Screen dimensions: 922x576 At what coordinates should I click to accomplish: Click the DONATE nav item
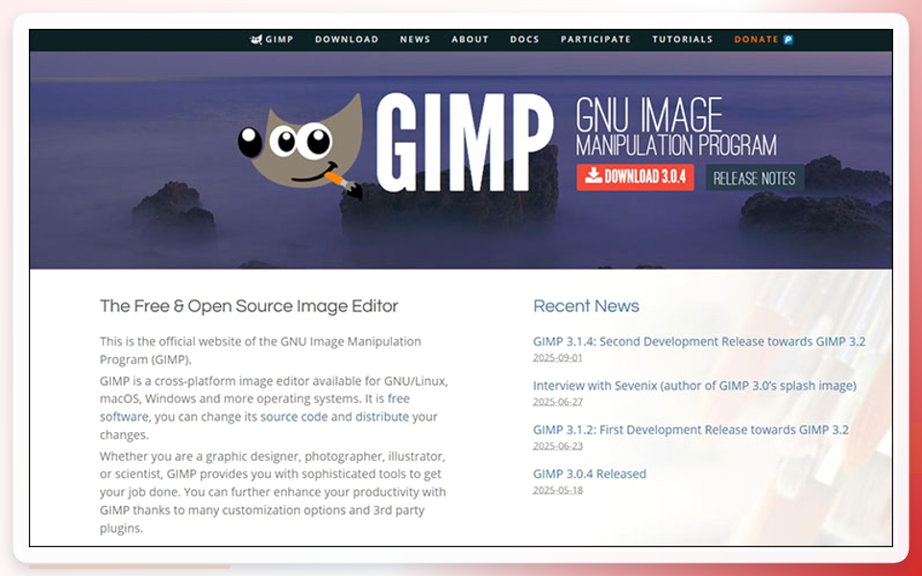[x=764, y=39]
